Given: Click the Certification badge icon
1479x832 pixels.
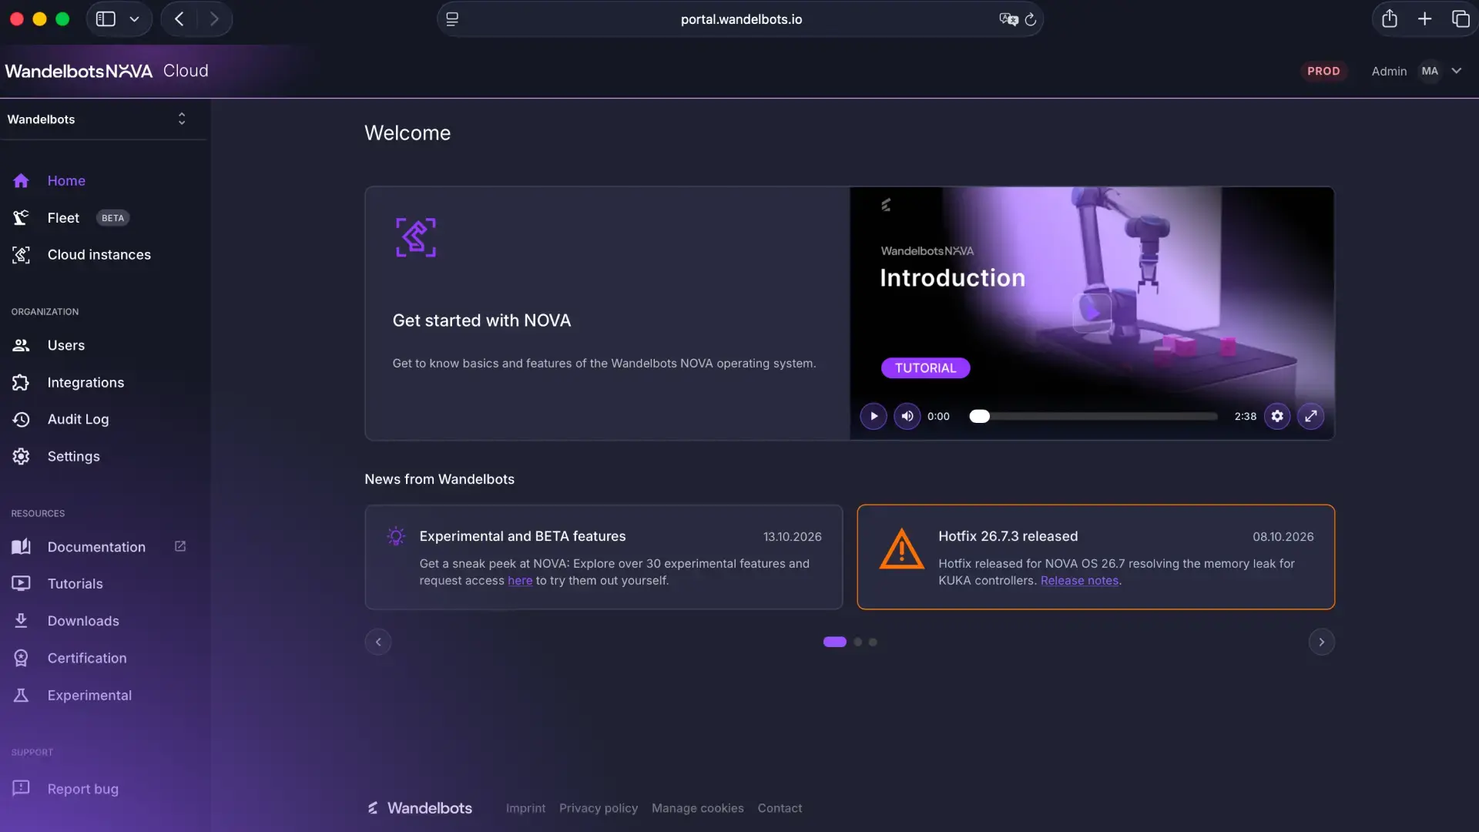Looking at the screenshot, I should [21, 659].
